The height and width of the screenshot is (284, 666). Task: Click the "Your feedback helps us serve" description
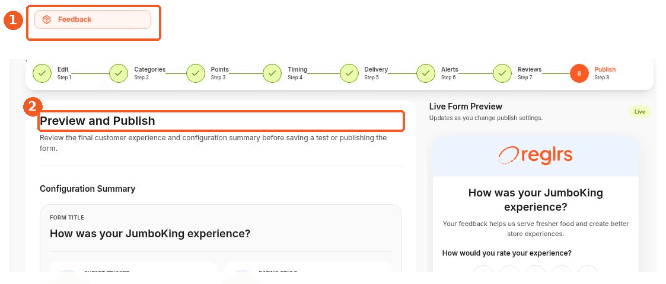536,228
